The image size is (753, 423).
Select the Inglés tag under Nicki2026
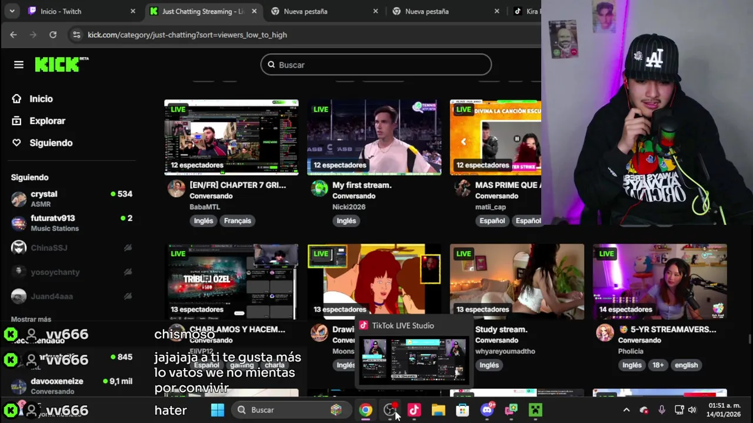[x=346, y=221]
